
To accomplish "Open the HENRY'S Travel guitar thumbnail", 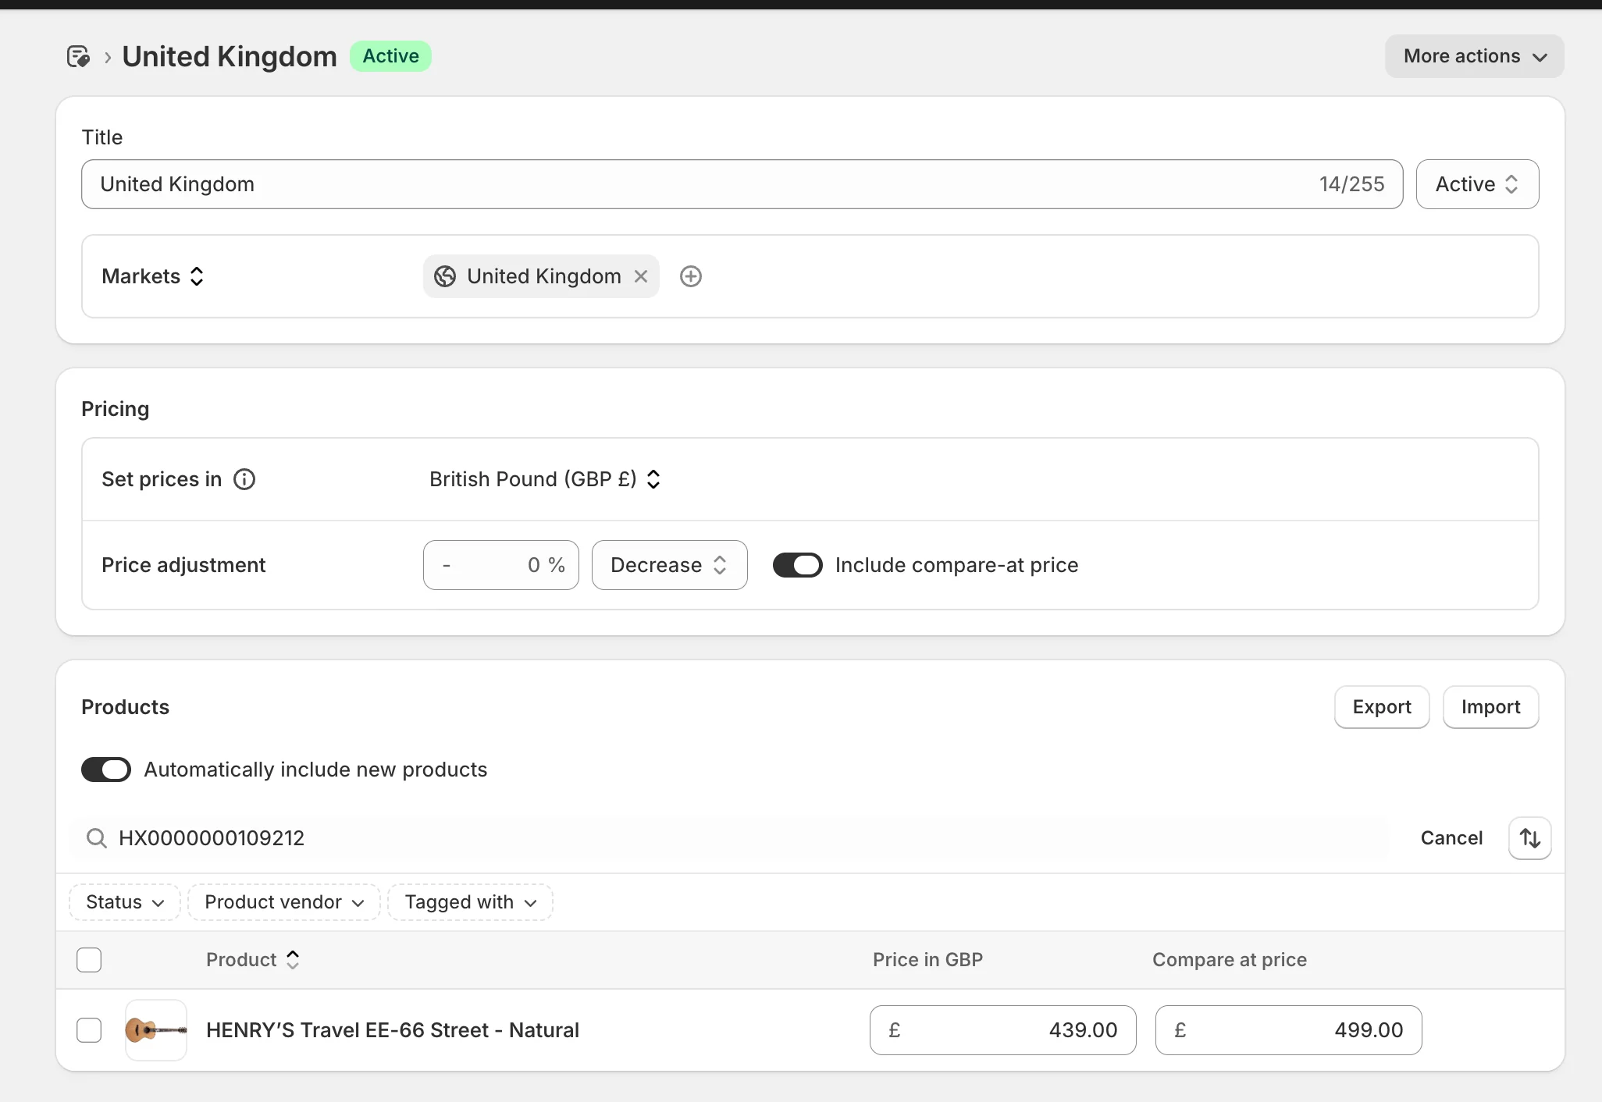I will pos(156,1030).
